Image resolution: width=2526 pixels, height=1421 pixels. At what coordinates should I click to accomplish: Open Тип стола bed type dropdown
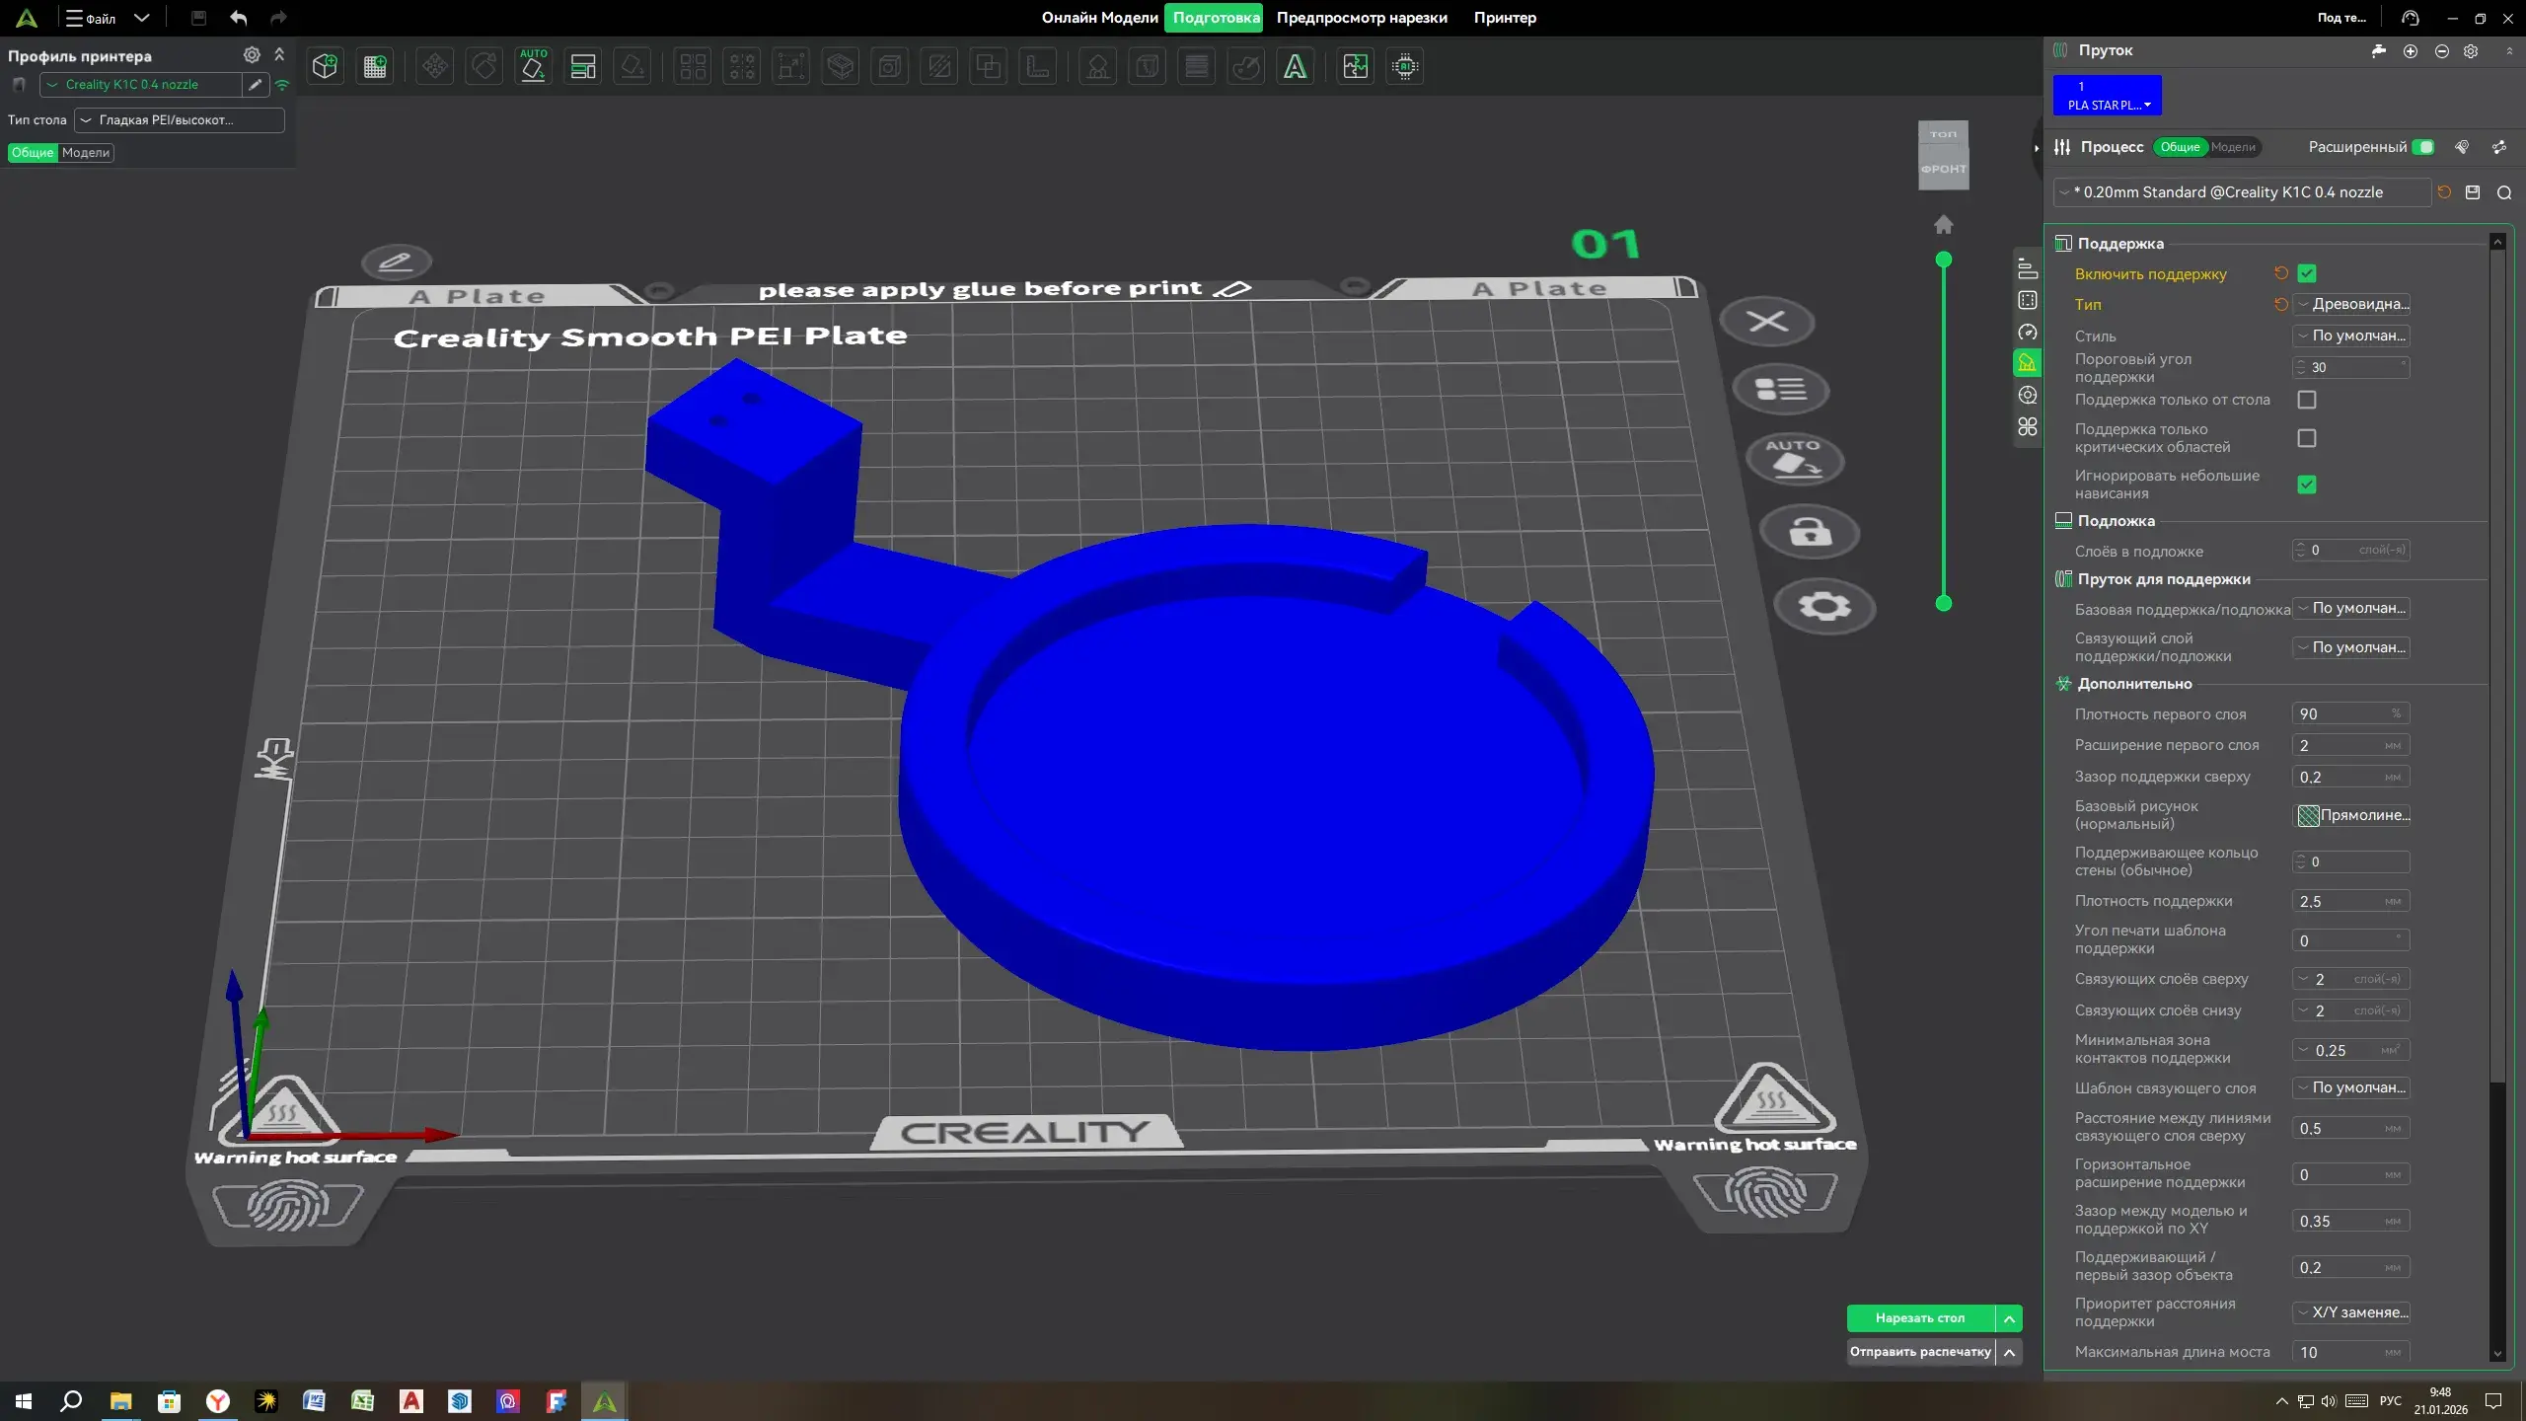180,120
